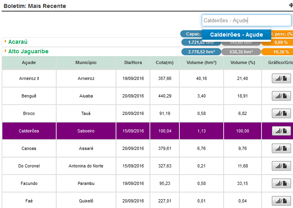
Task: Click chart/grid icon for Canoas row
Action: (281, 148)
